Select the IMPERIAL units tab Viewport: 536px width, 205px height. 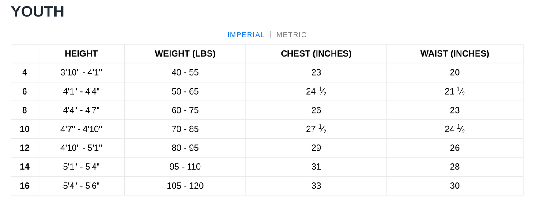click(x=246, y=35)
